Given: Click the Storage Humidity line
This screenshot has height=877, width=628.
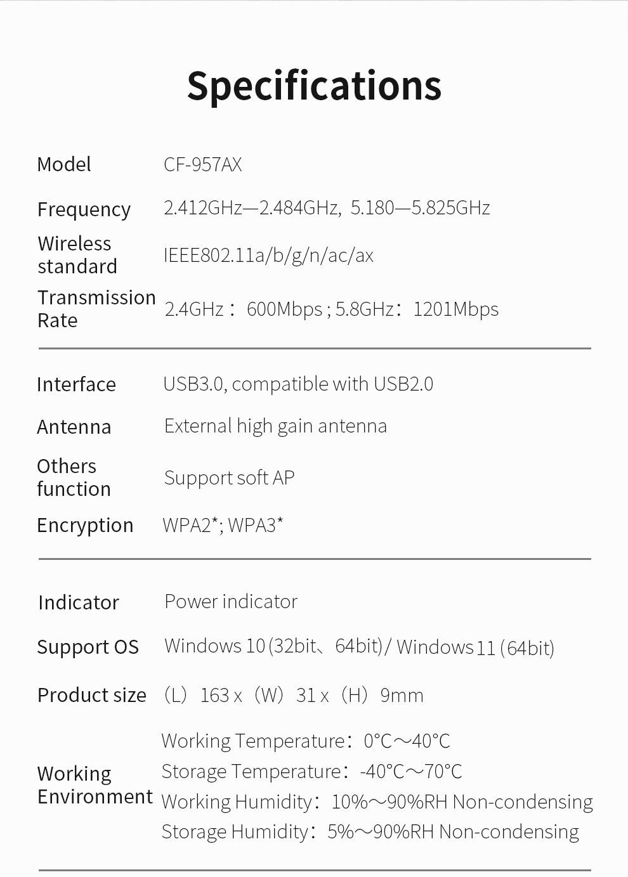Looking at the screenshot, I should pos(370,831).
